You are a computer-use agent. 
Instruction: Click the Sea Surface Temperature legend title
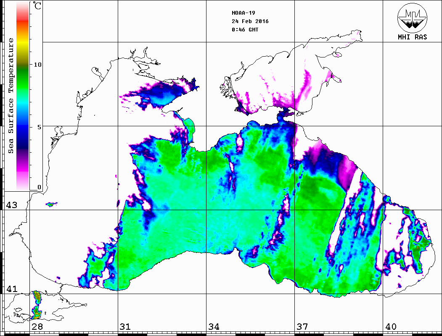[11, 96]
